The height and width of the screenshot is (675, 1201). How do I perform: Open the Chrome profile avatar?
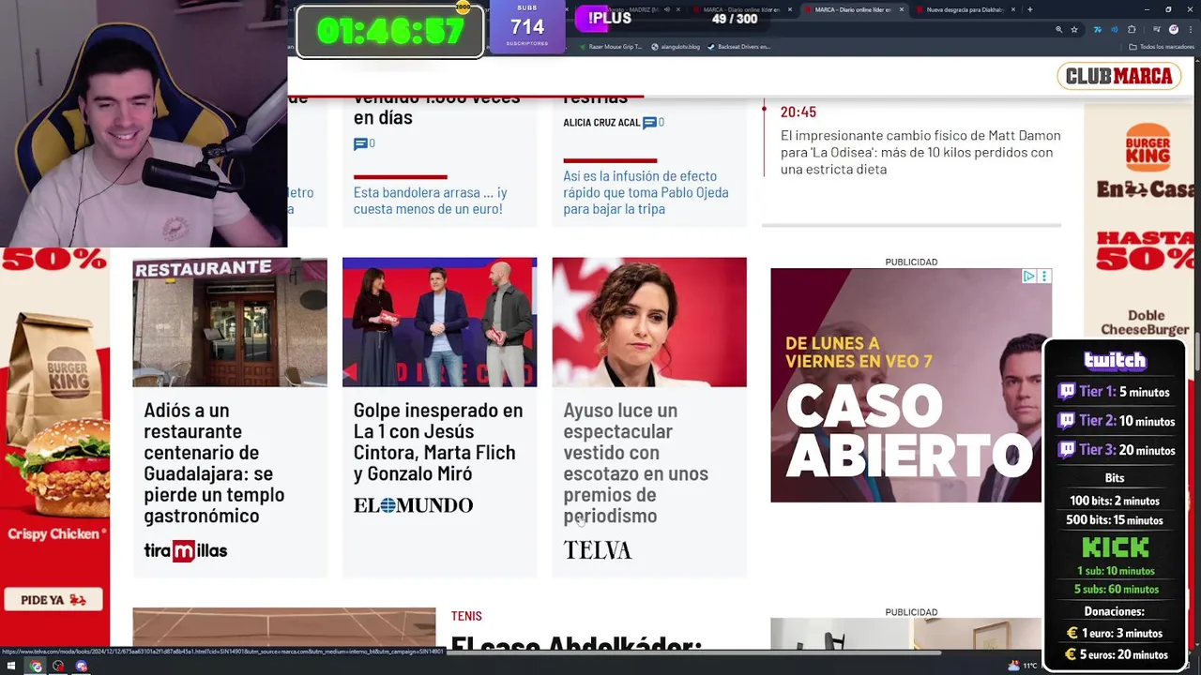click(x=1174, y=30)
